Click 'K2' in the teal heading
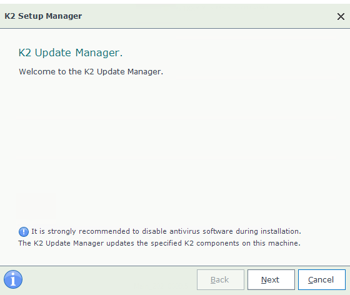The image size is (350, 295). tap(25, 53)
